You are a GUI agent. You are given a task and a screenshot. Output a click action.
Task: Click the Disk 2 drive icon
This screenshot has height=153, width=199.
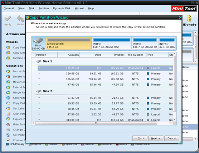(39, 91)
